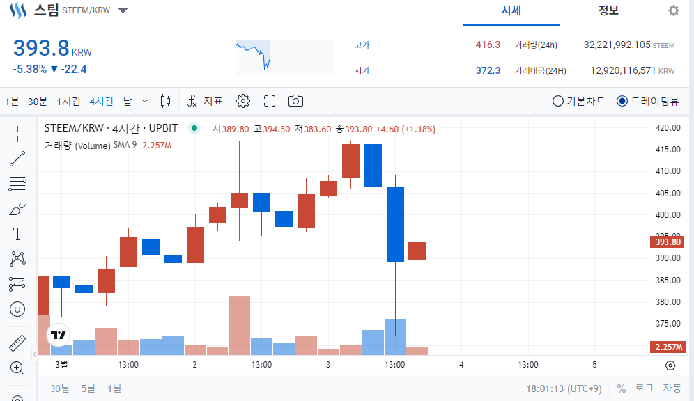Set the 4시간 timeframe
This screenshot has height=401, width=694.
pyautogui.click(x=102, y=102)
